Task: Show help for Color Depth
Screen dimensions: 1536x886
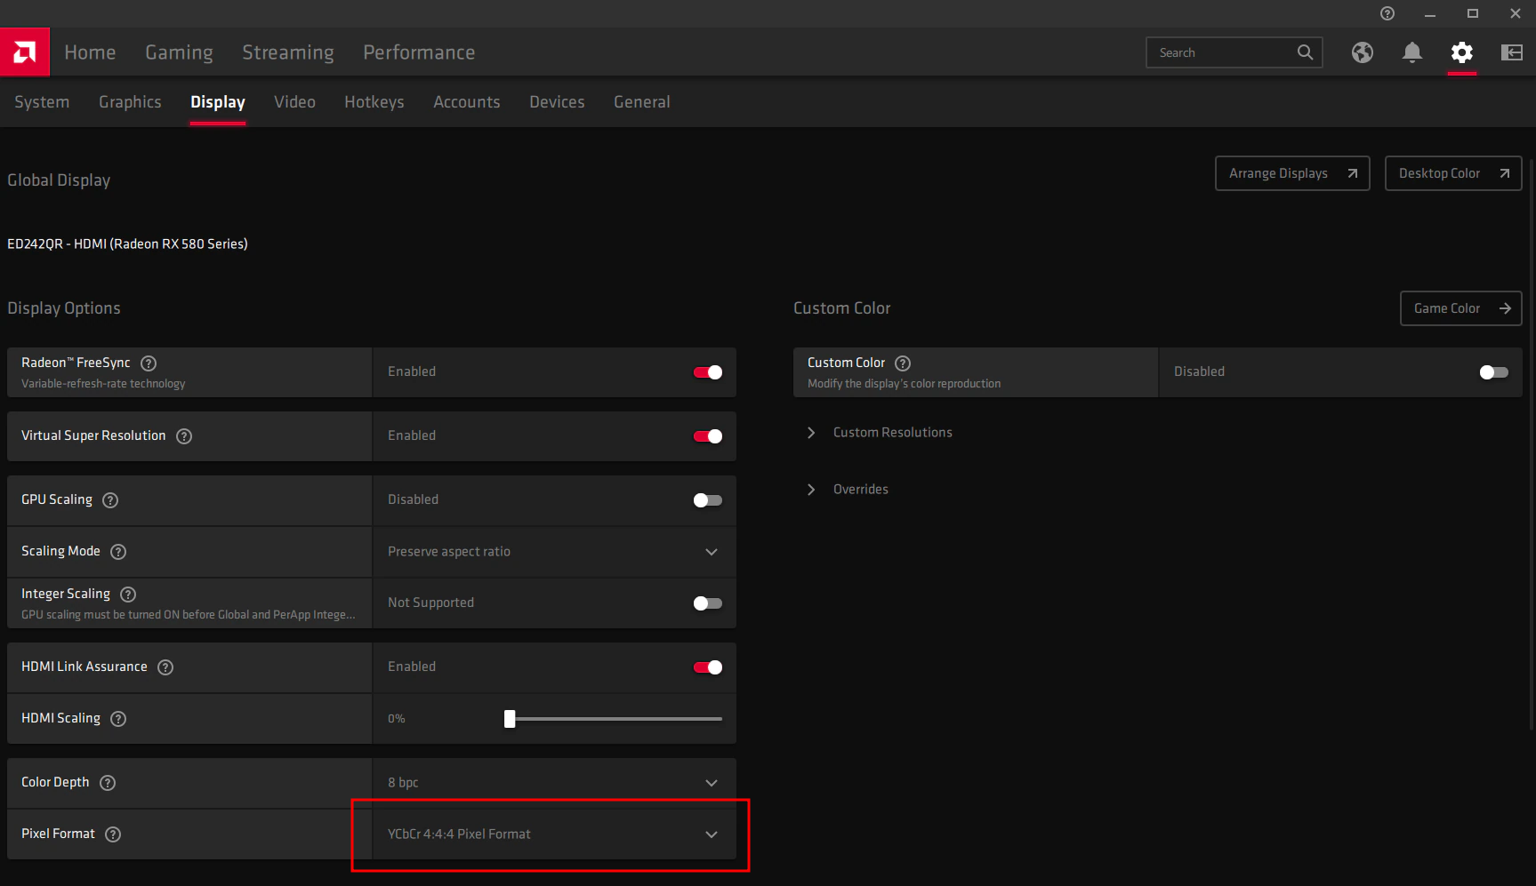Action: coord(108,783)
